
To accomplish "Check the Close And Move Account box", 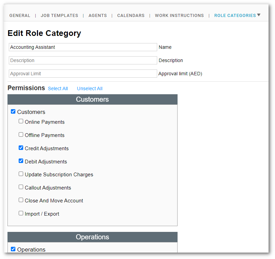I will point(21,200).
